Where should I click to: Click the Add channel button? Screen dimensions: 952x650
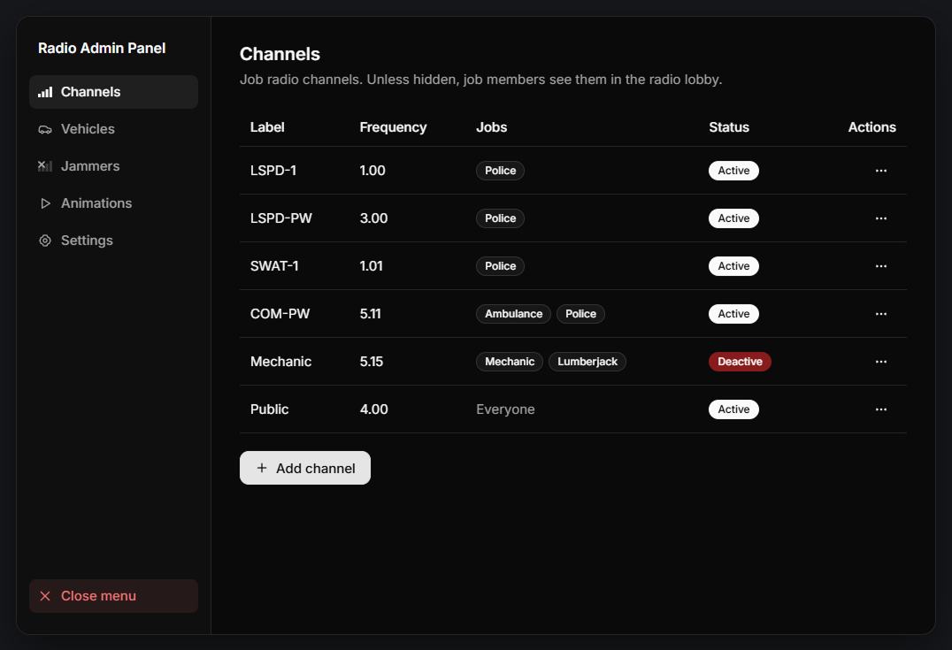304,468
